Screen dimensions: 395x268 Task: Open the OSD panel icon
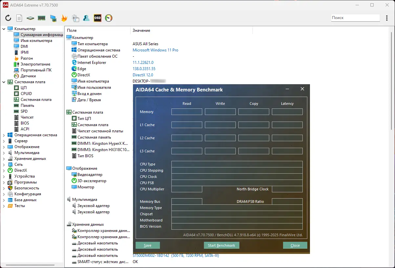tap(98, 18)
